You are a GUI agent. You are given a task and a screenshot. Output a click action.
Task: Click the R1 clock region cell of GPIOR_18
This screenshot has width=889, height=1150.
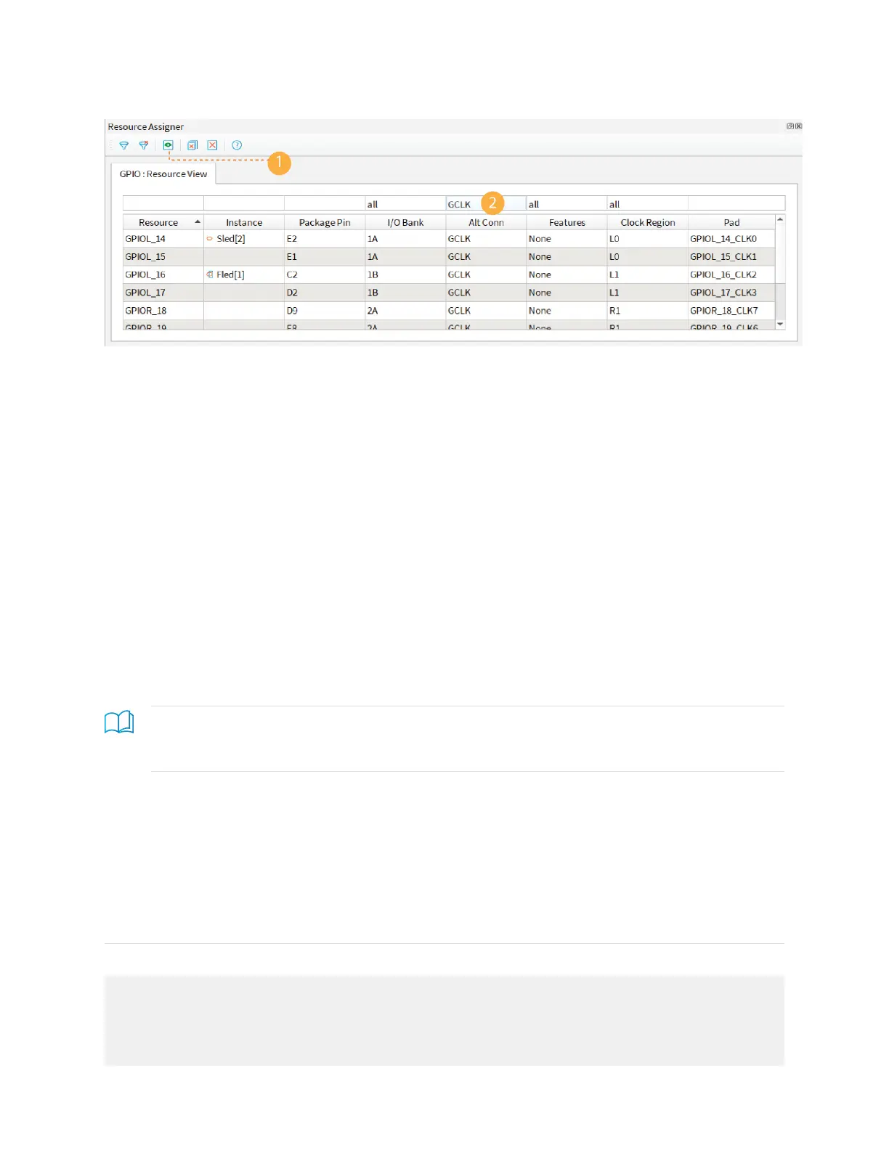click(647, 311)
